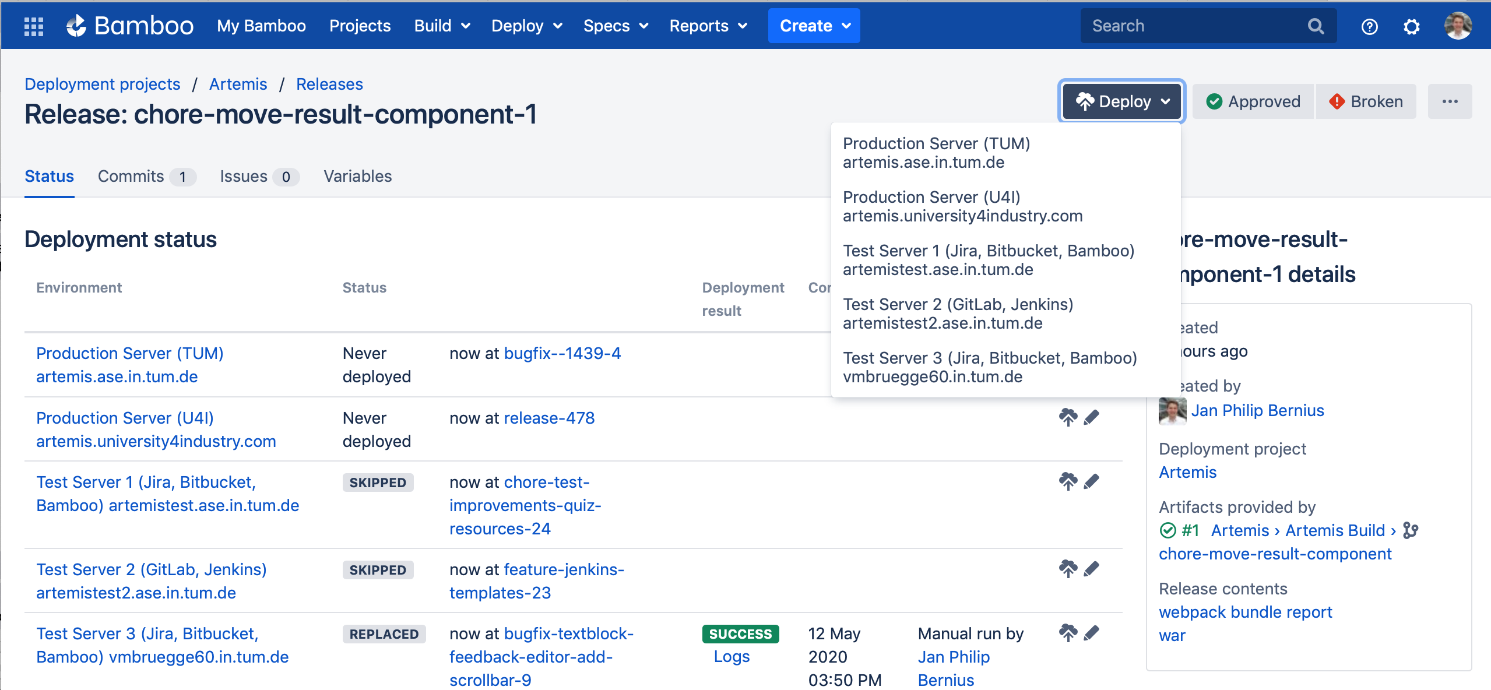Screen dimensions: 1491x690
Task: Go to Deployment projects breadcrumb
Action: click(103, 84)
